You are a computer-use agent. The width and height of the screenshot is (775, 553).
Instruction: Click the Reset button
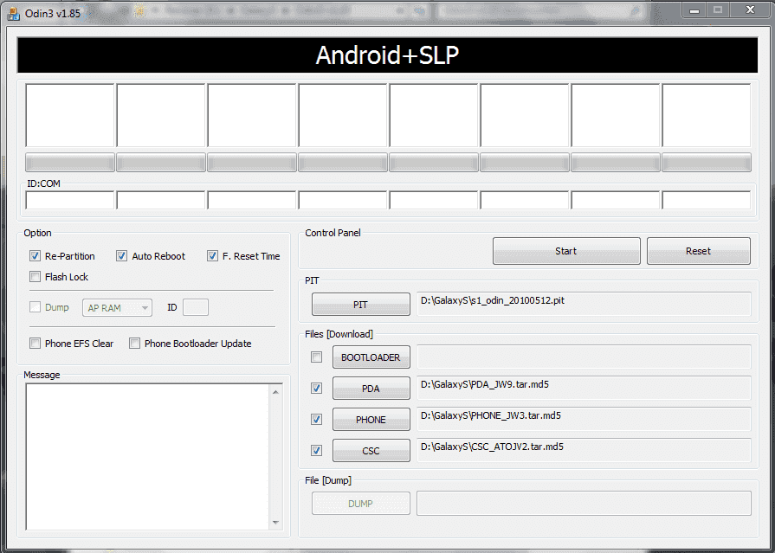point(699,251)
